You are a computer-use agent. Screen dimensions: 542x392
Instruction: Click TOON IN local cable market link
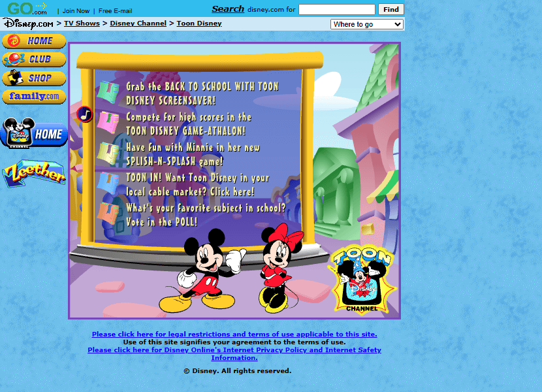(x=197, y=185)
